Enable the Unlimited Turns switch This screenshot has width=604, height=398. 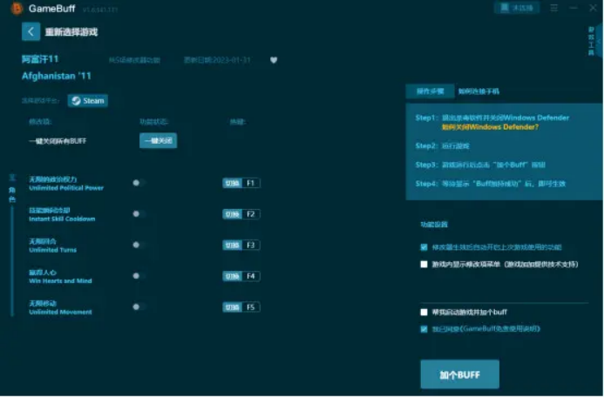coord(139,246)
